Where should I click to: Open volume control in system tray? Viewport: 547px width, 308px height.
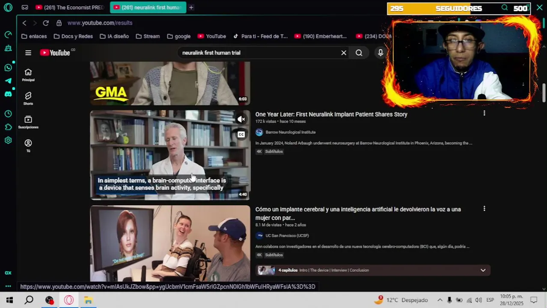pyautogui.click(x=479, y=300)
